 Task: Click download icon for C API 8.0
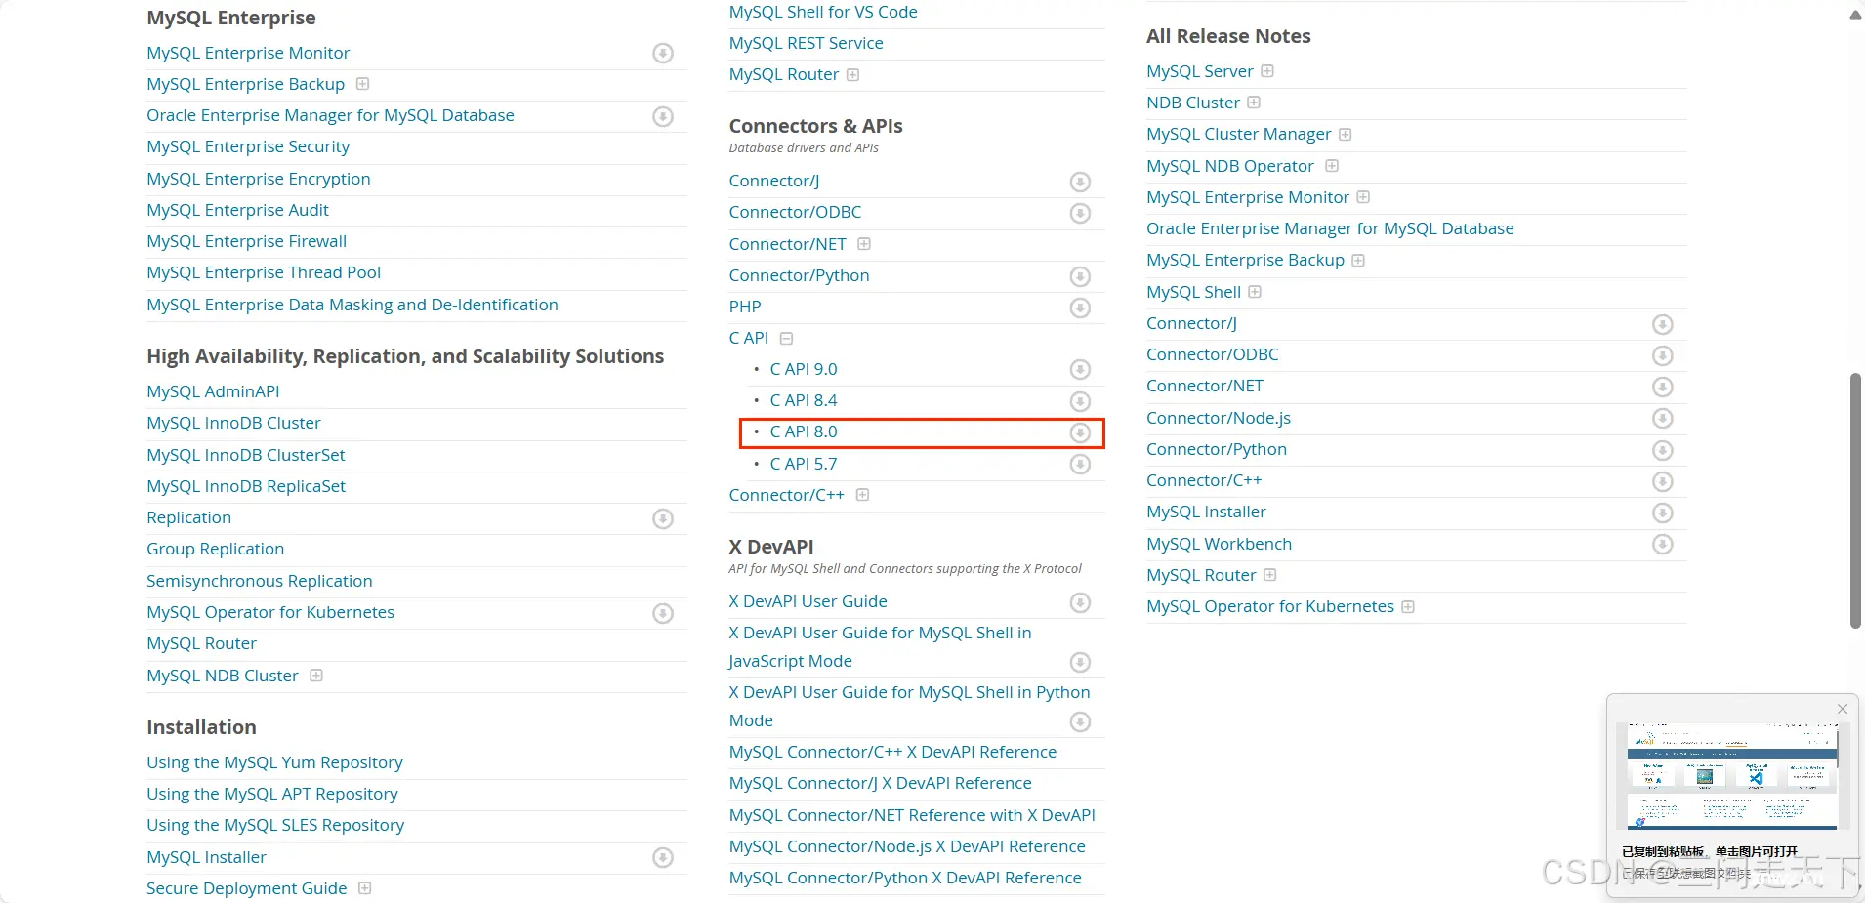tap(1080, 432)
